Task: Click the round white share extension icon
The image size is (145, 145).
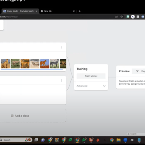Action: pos(133,17)
